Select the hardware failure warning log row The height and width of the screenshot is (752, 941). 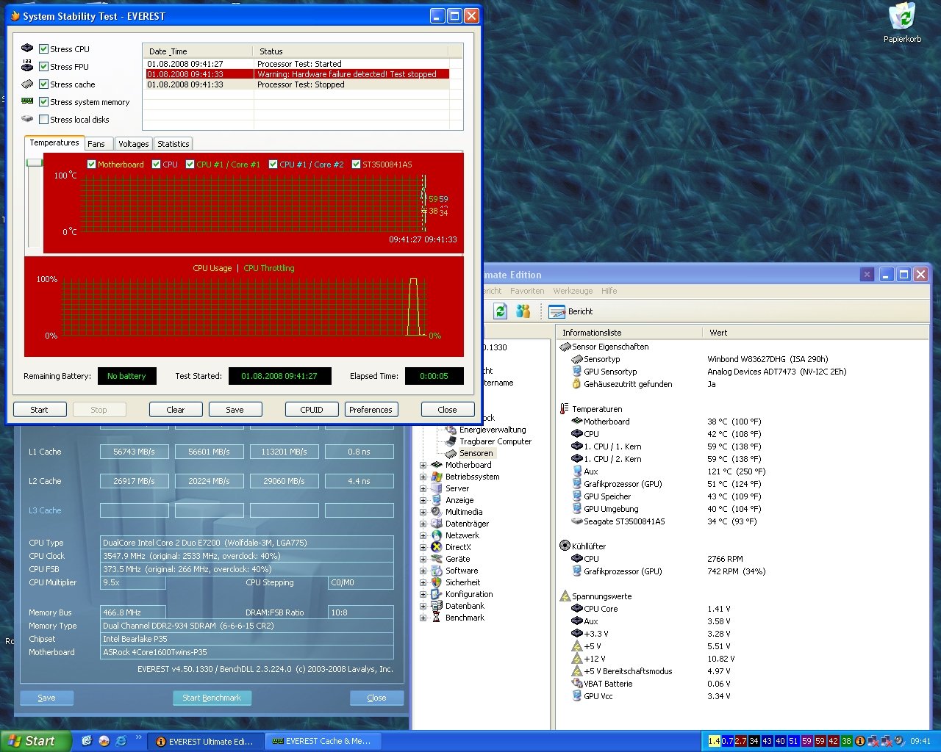(x=296, y=74)
